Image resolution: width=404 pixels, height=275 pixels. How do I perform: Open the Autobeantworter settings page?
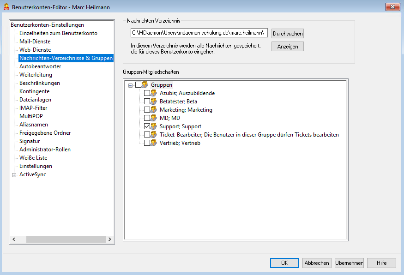[x=40, y=66]
